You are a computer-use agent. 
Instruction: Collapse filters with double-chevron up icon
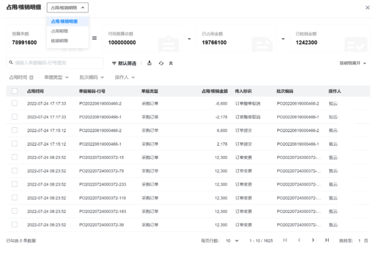pos(171,63)
